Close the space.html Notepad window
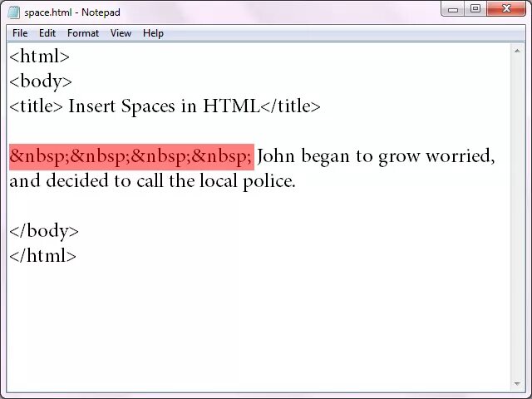Image resolution: width=532 pixels, height=399 pixels. coord(506,9)
